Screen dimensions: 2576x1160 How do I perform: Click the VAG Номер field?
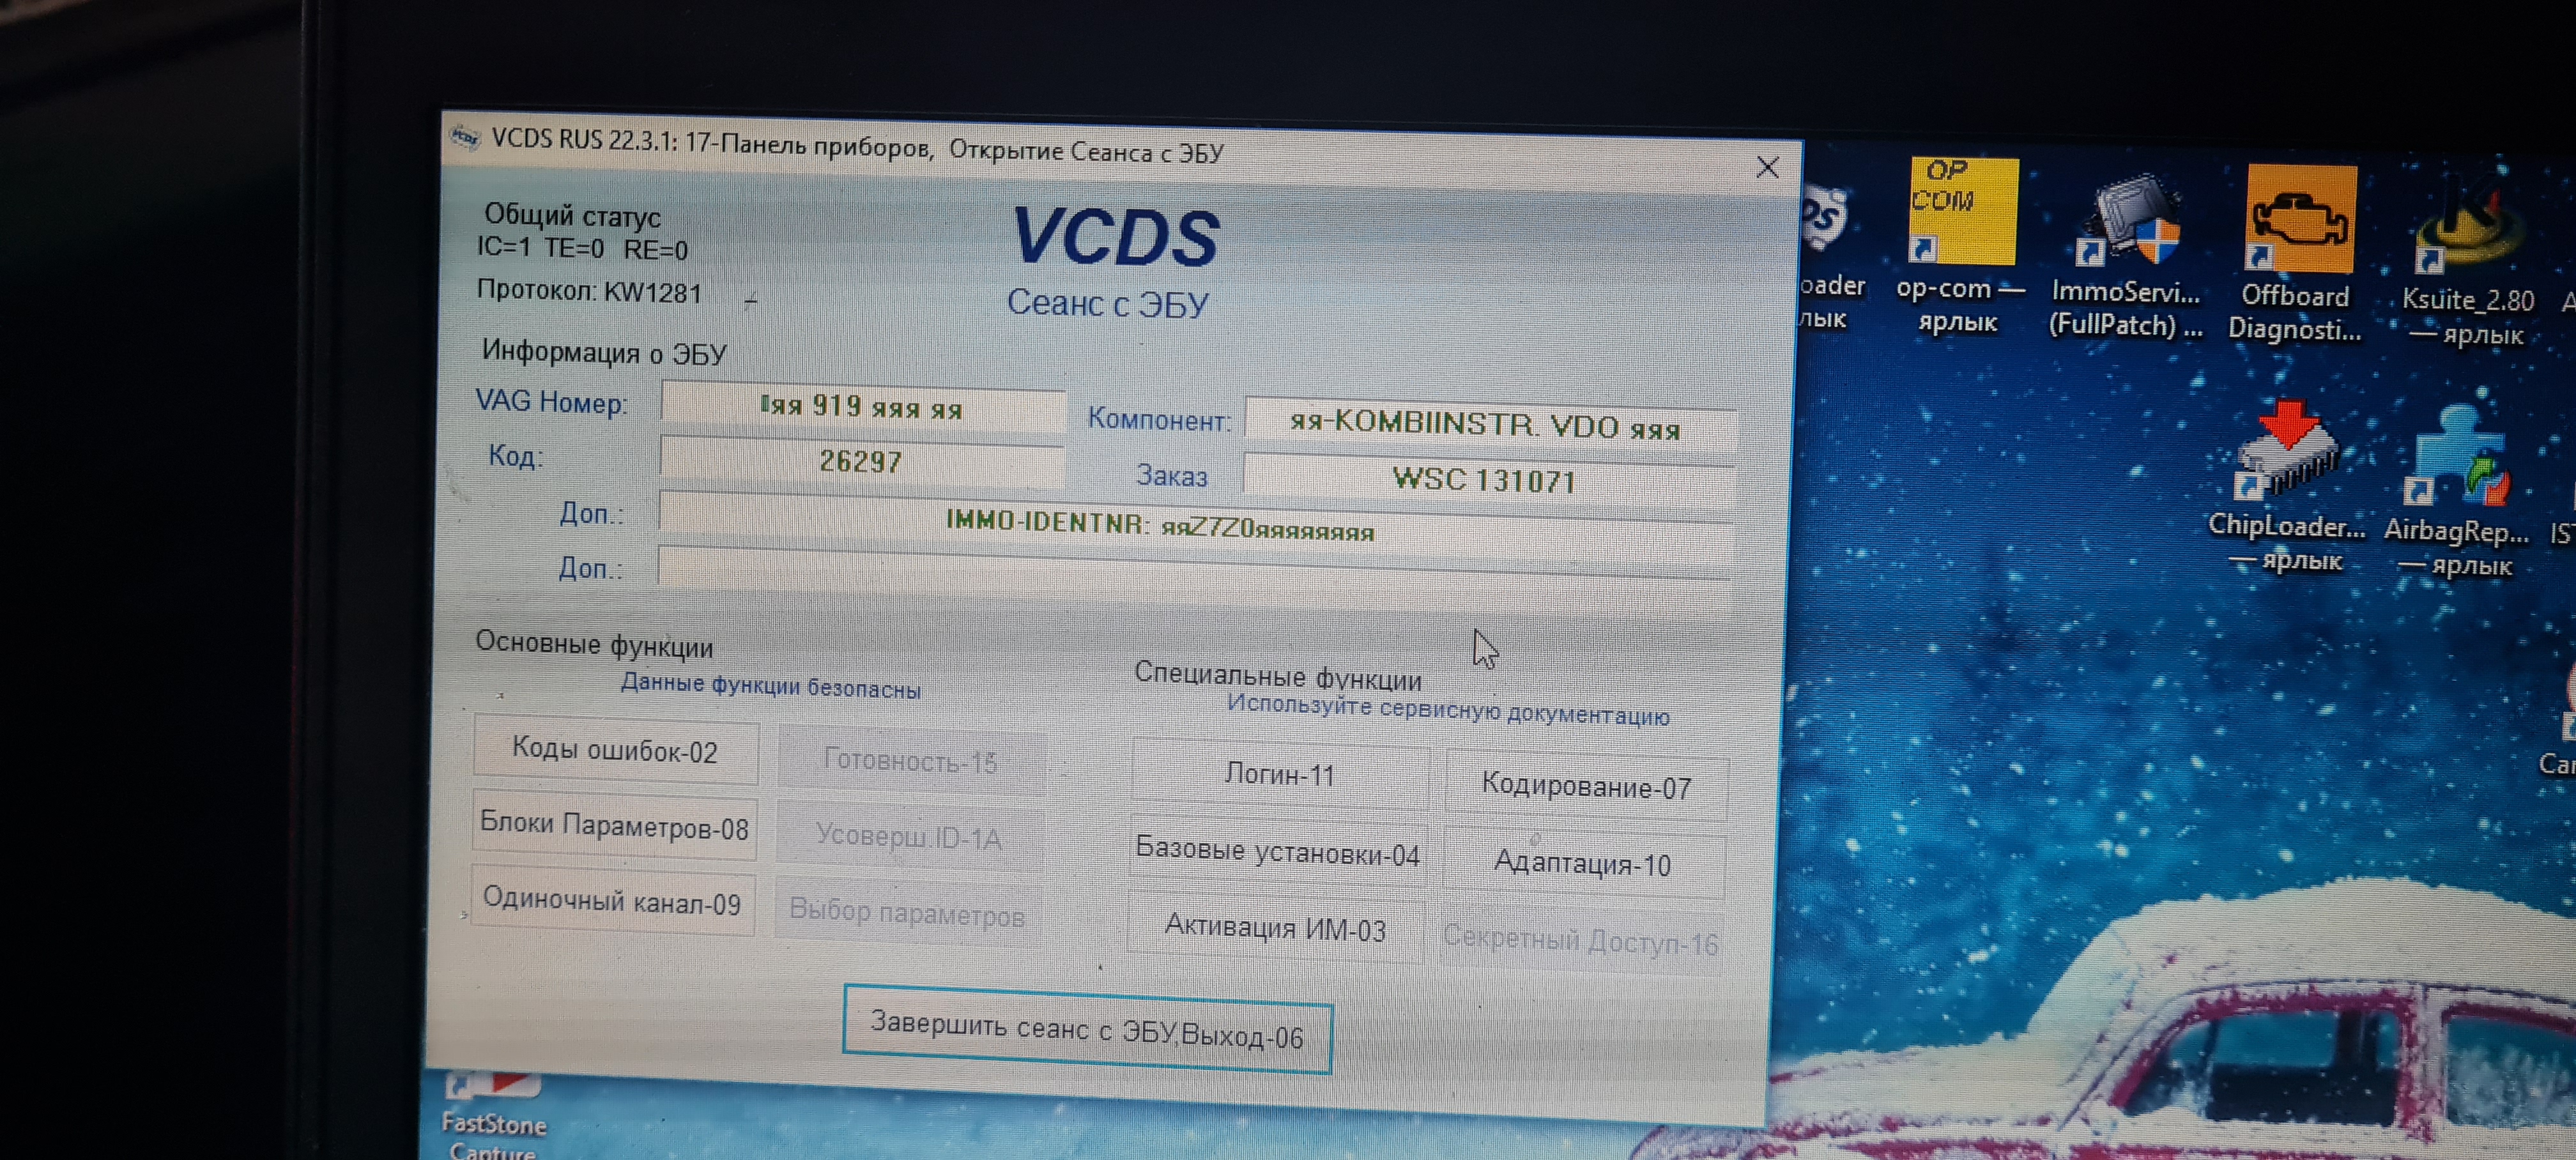coord(862,407)
